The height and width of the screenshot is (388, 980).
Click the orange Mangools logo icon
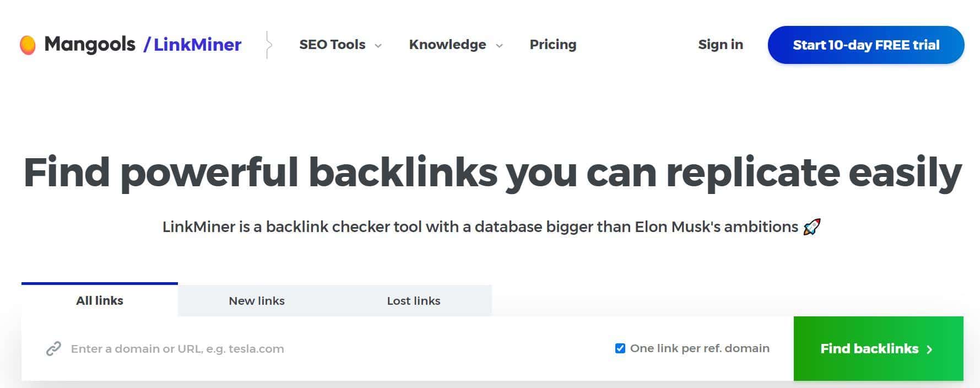pos(28,45)
